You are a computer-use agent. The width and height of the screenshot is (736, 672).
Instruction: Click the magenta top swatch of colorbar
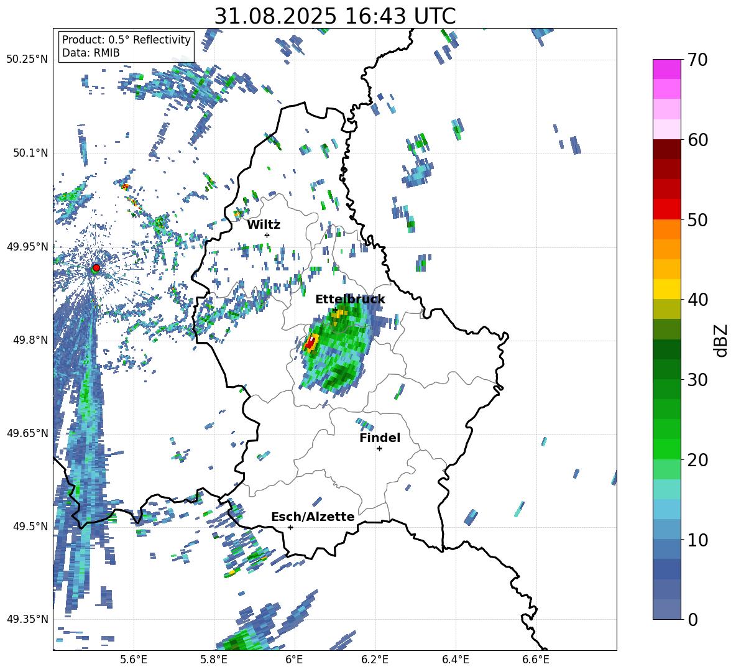pos(667,69)
